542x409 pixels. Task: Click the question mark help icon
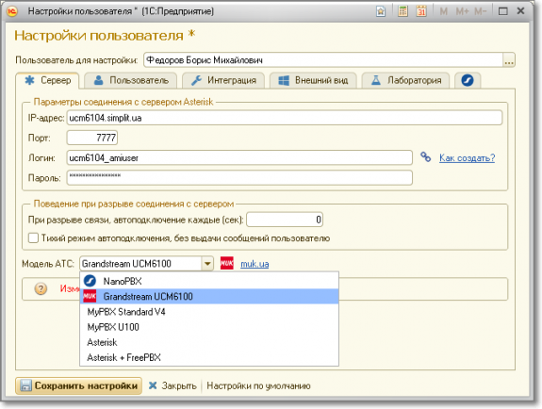point(41,288)
